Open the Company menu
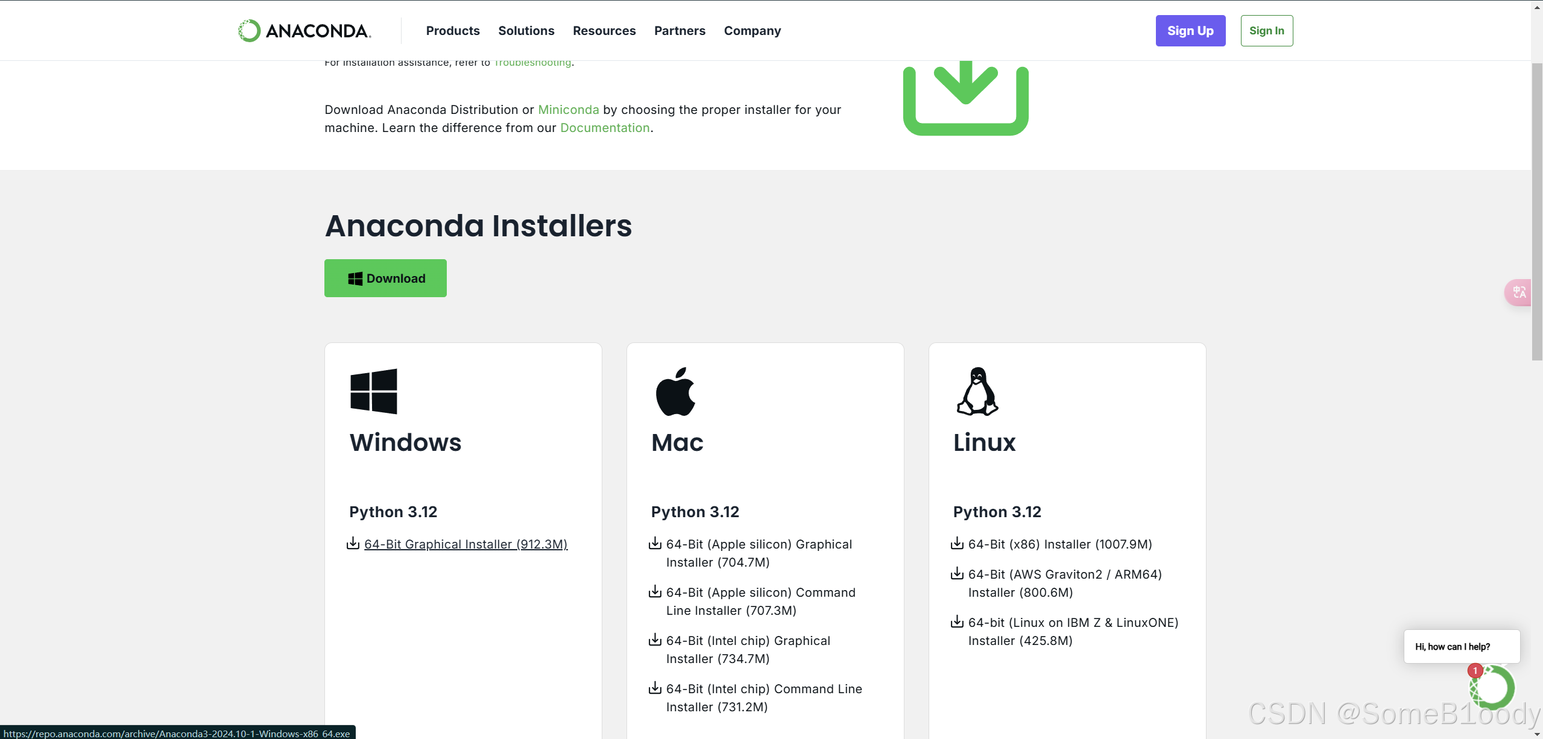Viewport: 1543px width, 739px height. [x=752, y=31]
